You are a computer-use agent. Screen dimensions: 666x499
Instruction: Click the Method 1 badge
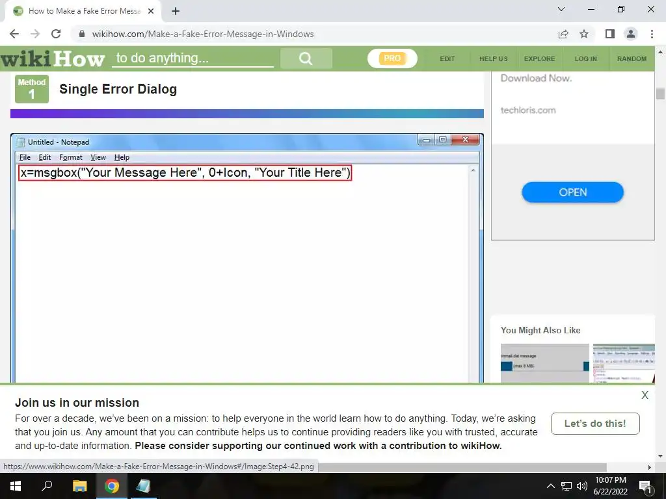coord(32,89)
